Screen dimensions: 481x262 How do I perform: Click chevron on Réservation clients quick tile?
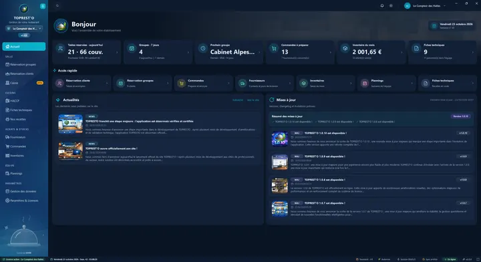107,83
